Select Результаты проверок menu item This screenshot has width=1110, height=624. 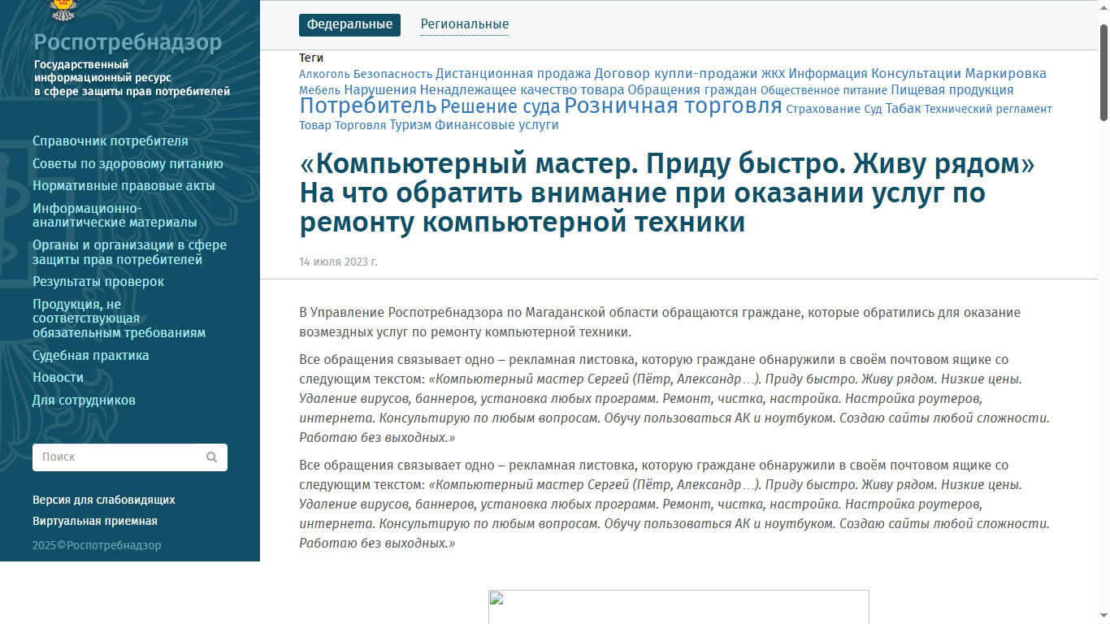(x=98, y=282)
